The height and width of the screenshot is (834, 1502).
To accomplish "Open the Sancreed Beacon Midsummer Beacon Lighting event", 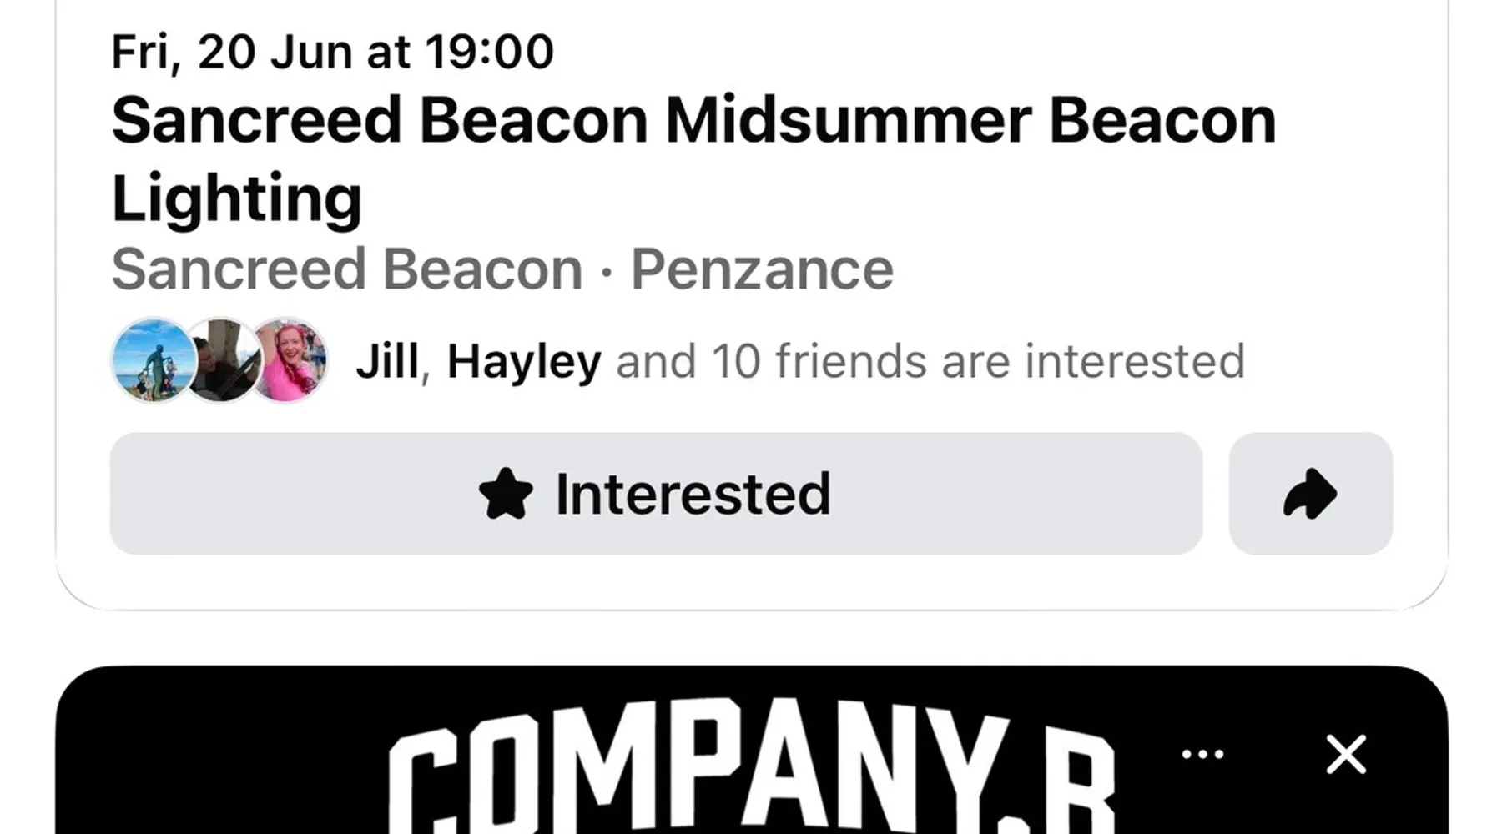I will pyautogui.click(x=693, y=158).
